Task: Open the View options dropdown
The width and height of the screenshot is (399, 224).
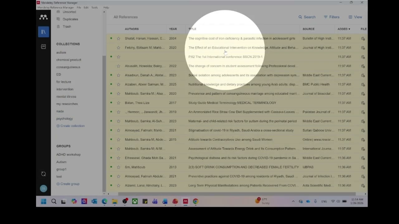Action: pos(355,17)
